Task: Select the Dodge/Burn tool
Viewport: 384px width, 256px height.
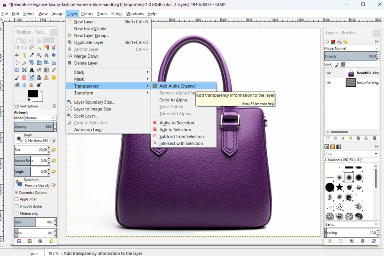Action: (x=39, y=85)
